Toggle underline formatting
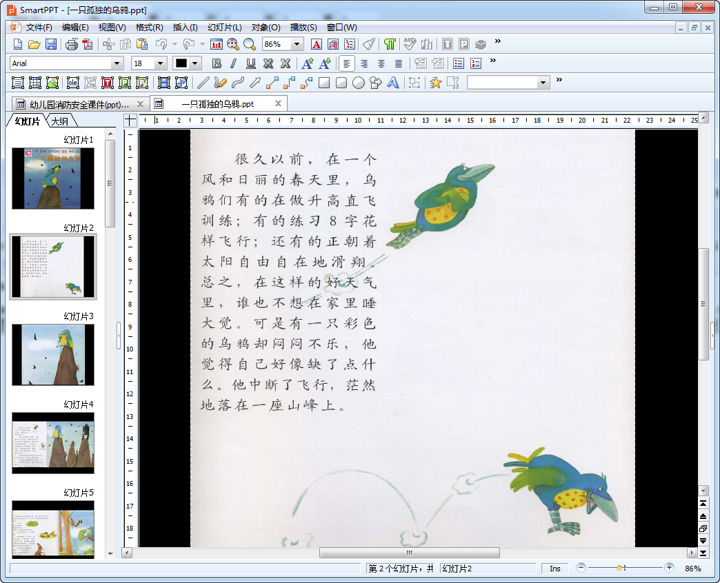 pos(251,63)
